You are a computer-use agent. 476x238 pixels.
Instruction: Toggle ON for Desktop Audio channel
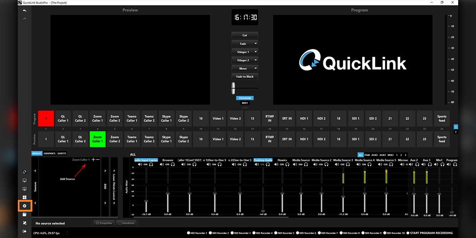(262, 164)
